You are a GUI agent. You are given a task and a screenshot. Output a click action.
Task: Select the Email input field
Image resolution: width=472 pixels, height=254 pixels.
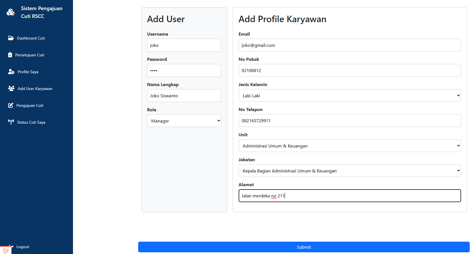tap(350, 45)
